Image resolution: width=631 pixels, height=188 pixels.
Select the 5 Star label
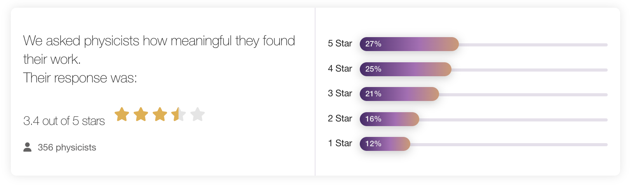[340, 44]
